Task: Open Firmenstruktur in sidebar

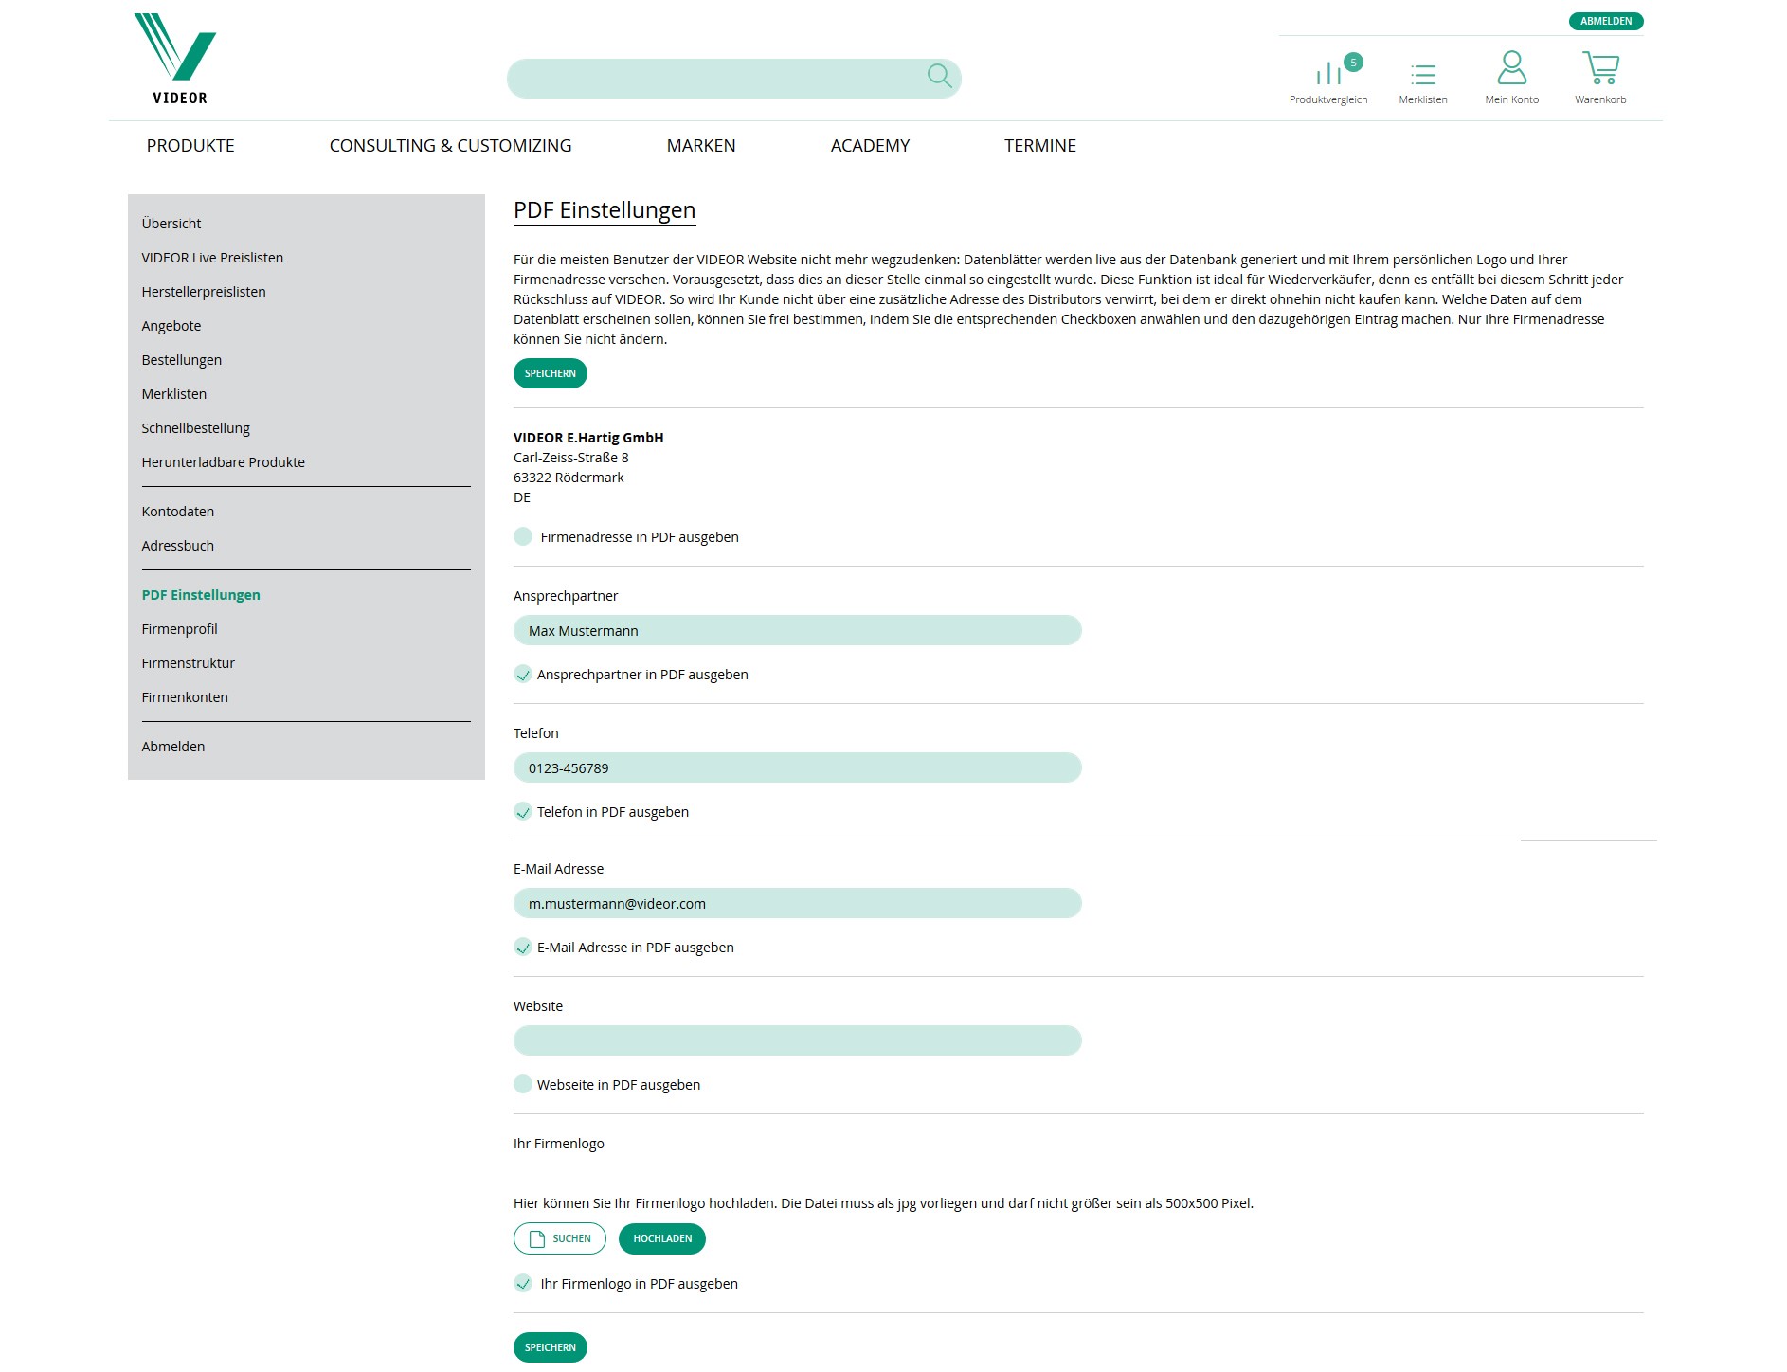Action: coord(189,663)
